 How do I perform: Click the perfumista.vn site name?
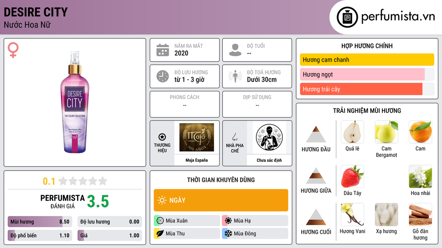coord(398,17)
